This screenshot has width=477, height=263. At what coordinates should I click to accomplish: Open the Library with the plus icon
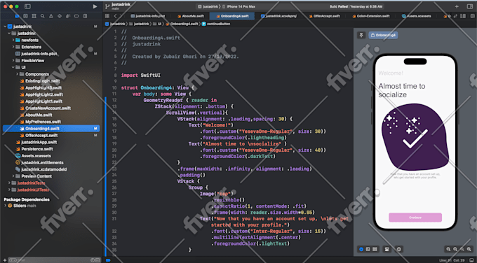pyautogui.click(x=457, y=6)
